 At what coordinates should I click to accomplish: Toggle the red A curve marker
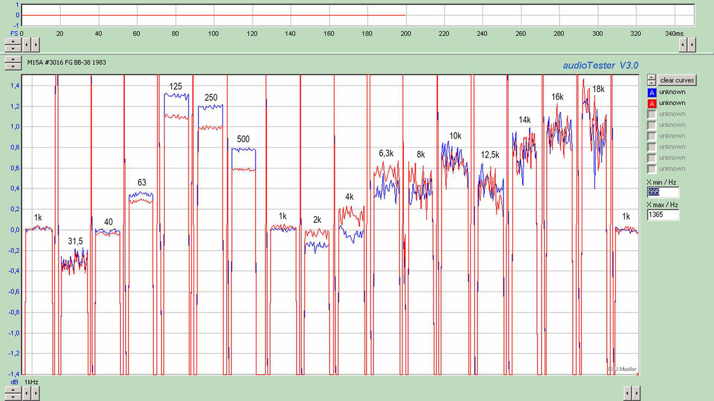(652, 103)
